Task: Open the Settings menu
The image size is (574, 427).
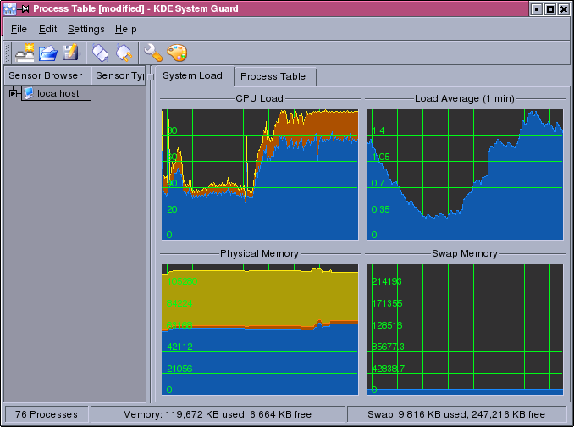Action: [86, 29]
